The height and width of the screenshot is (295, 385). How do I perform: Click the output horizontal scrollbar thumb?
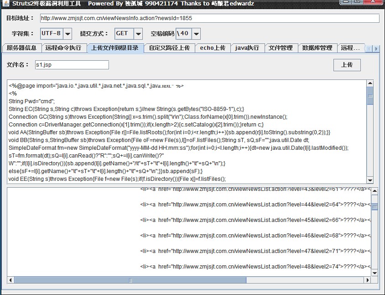pos(130,280)
